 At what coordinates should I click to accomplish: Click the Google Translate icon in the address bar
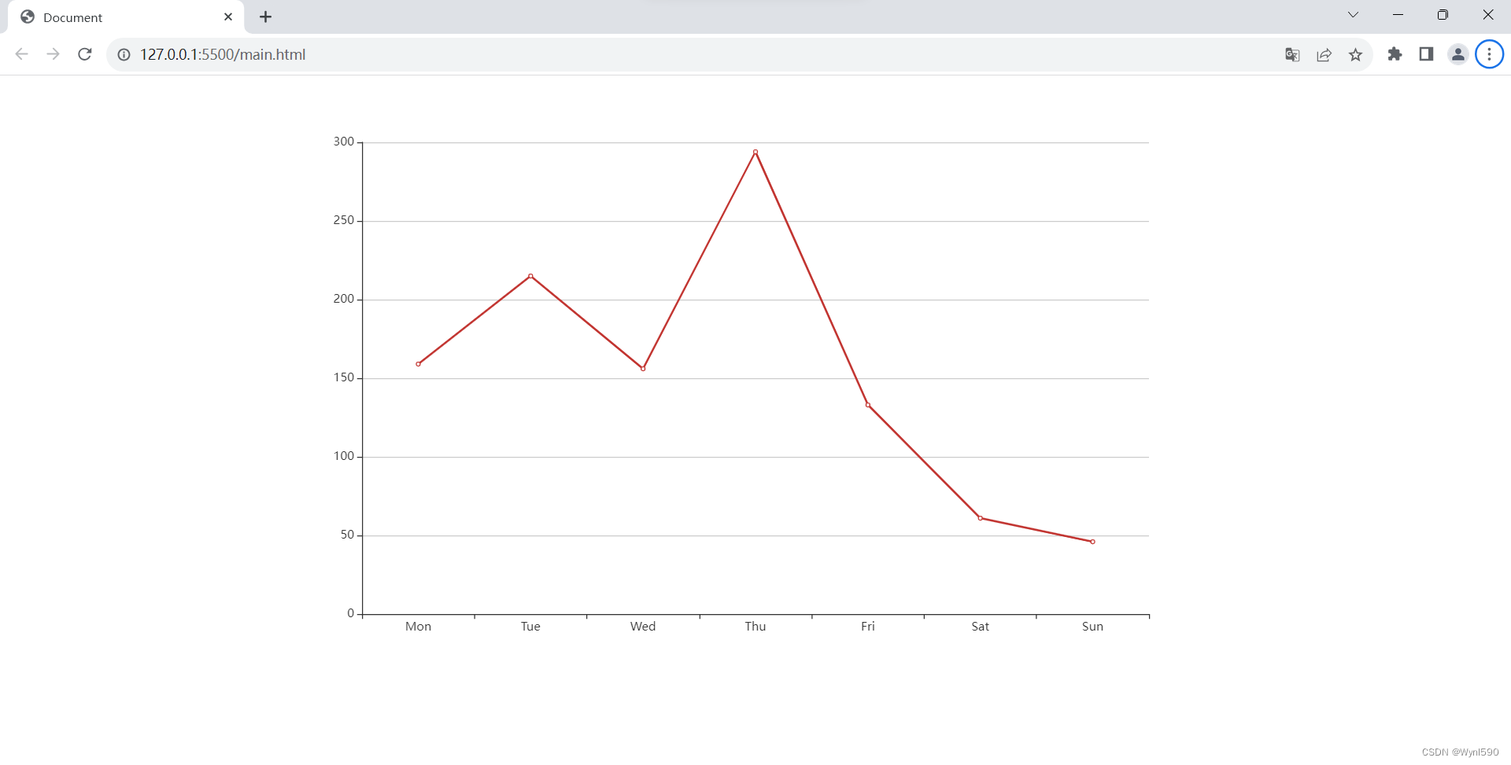pyautogui.click(x=1292, y=54)
